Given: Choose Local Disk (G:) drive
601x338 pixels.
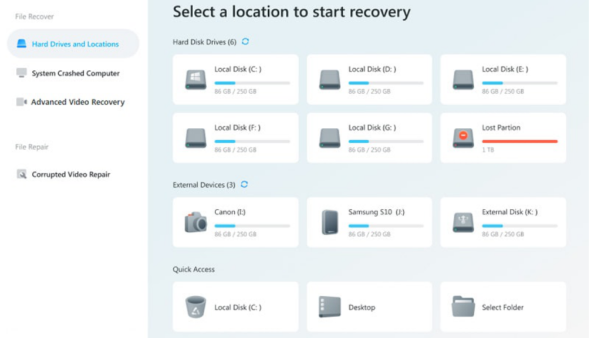Looking at the screenshot, I should [x=369, y=137].
